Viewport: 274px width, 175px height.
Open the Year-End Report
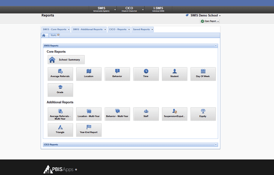click(89, 130)
